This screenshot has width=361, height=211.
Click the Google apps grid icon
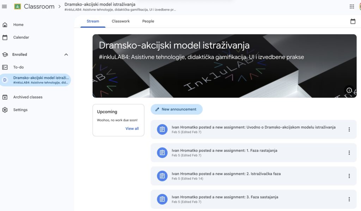pos(351,6)
